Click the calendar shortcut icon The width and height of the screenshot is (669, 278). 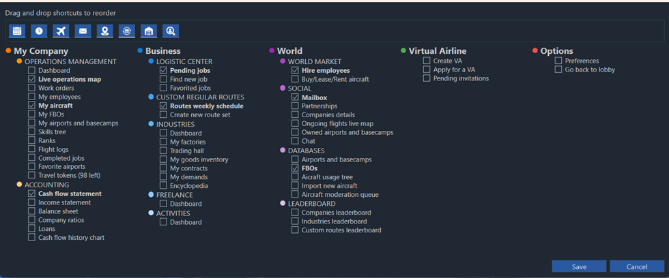[17, 31]
